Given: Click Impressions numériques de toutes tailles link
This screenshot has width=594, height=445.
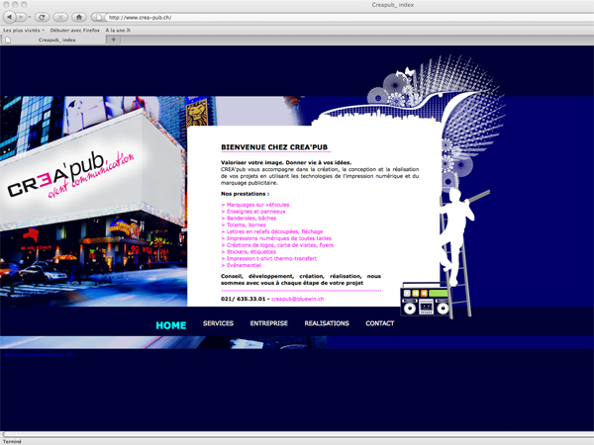Looking at the screenshot, I should point(276,238).
